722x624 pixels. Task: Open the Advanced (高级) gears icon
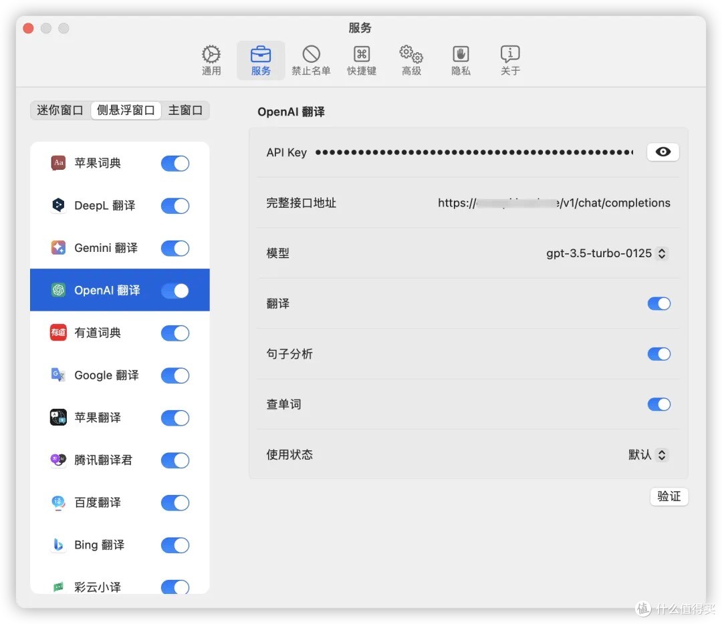411,55
